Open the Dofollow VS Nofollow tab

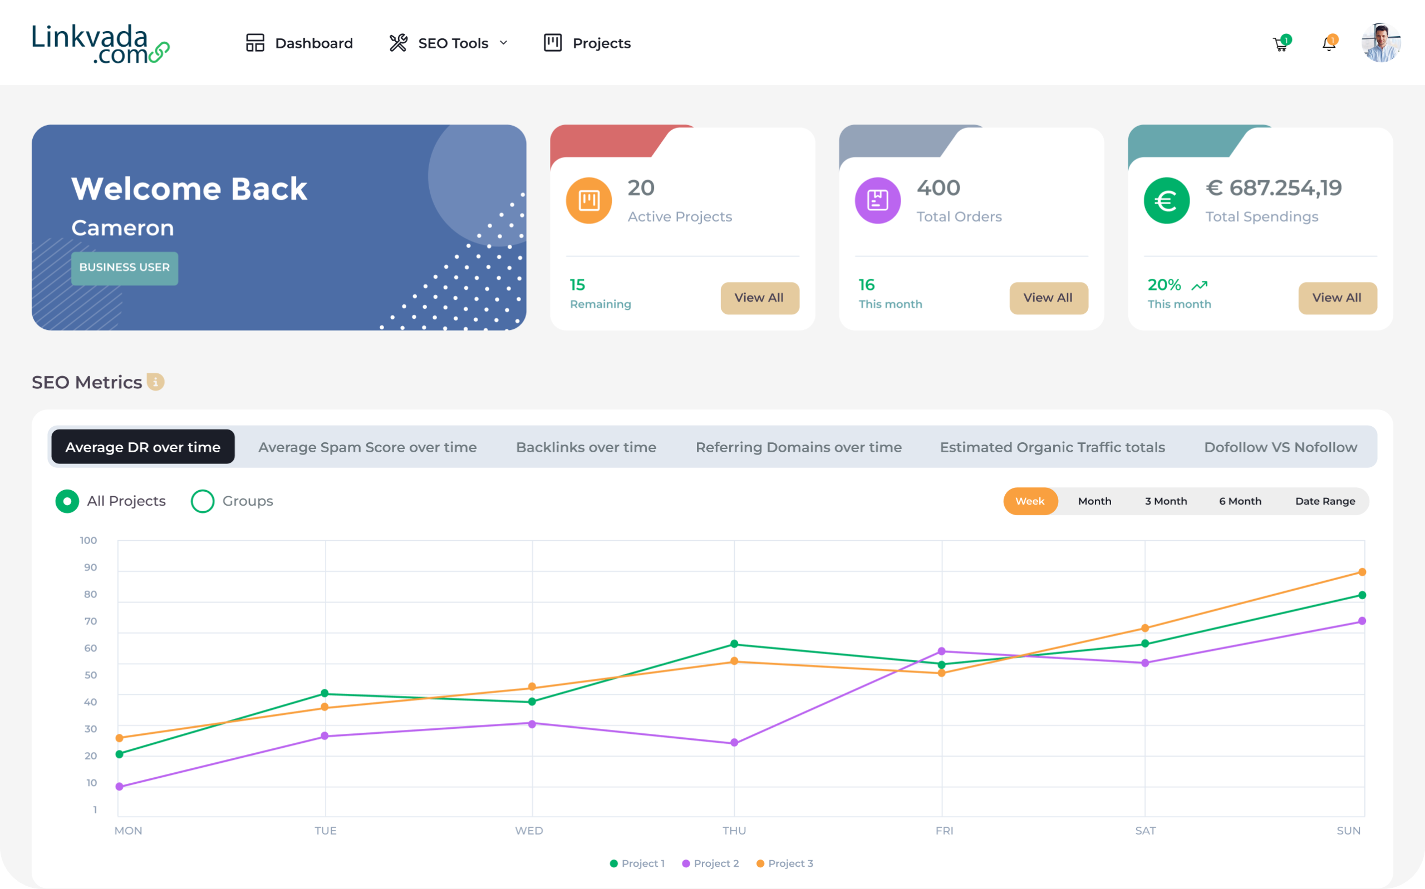pyautogui.click(x=1280, y=447)
